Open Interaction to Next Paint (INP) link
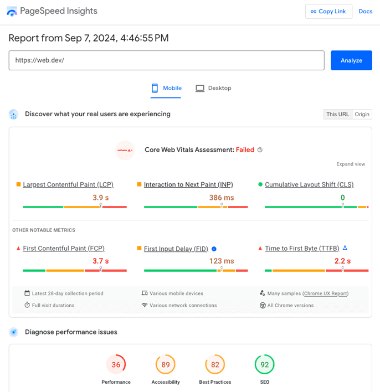This screenshot has height=392, width=380. (x=188, y=184)
